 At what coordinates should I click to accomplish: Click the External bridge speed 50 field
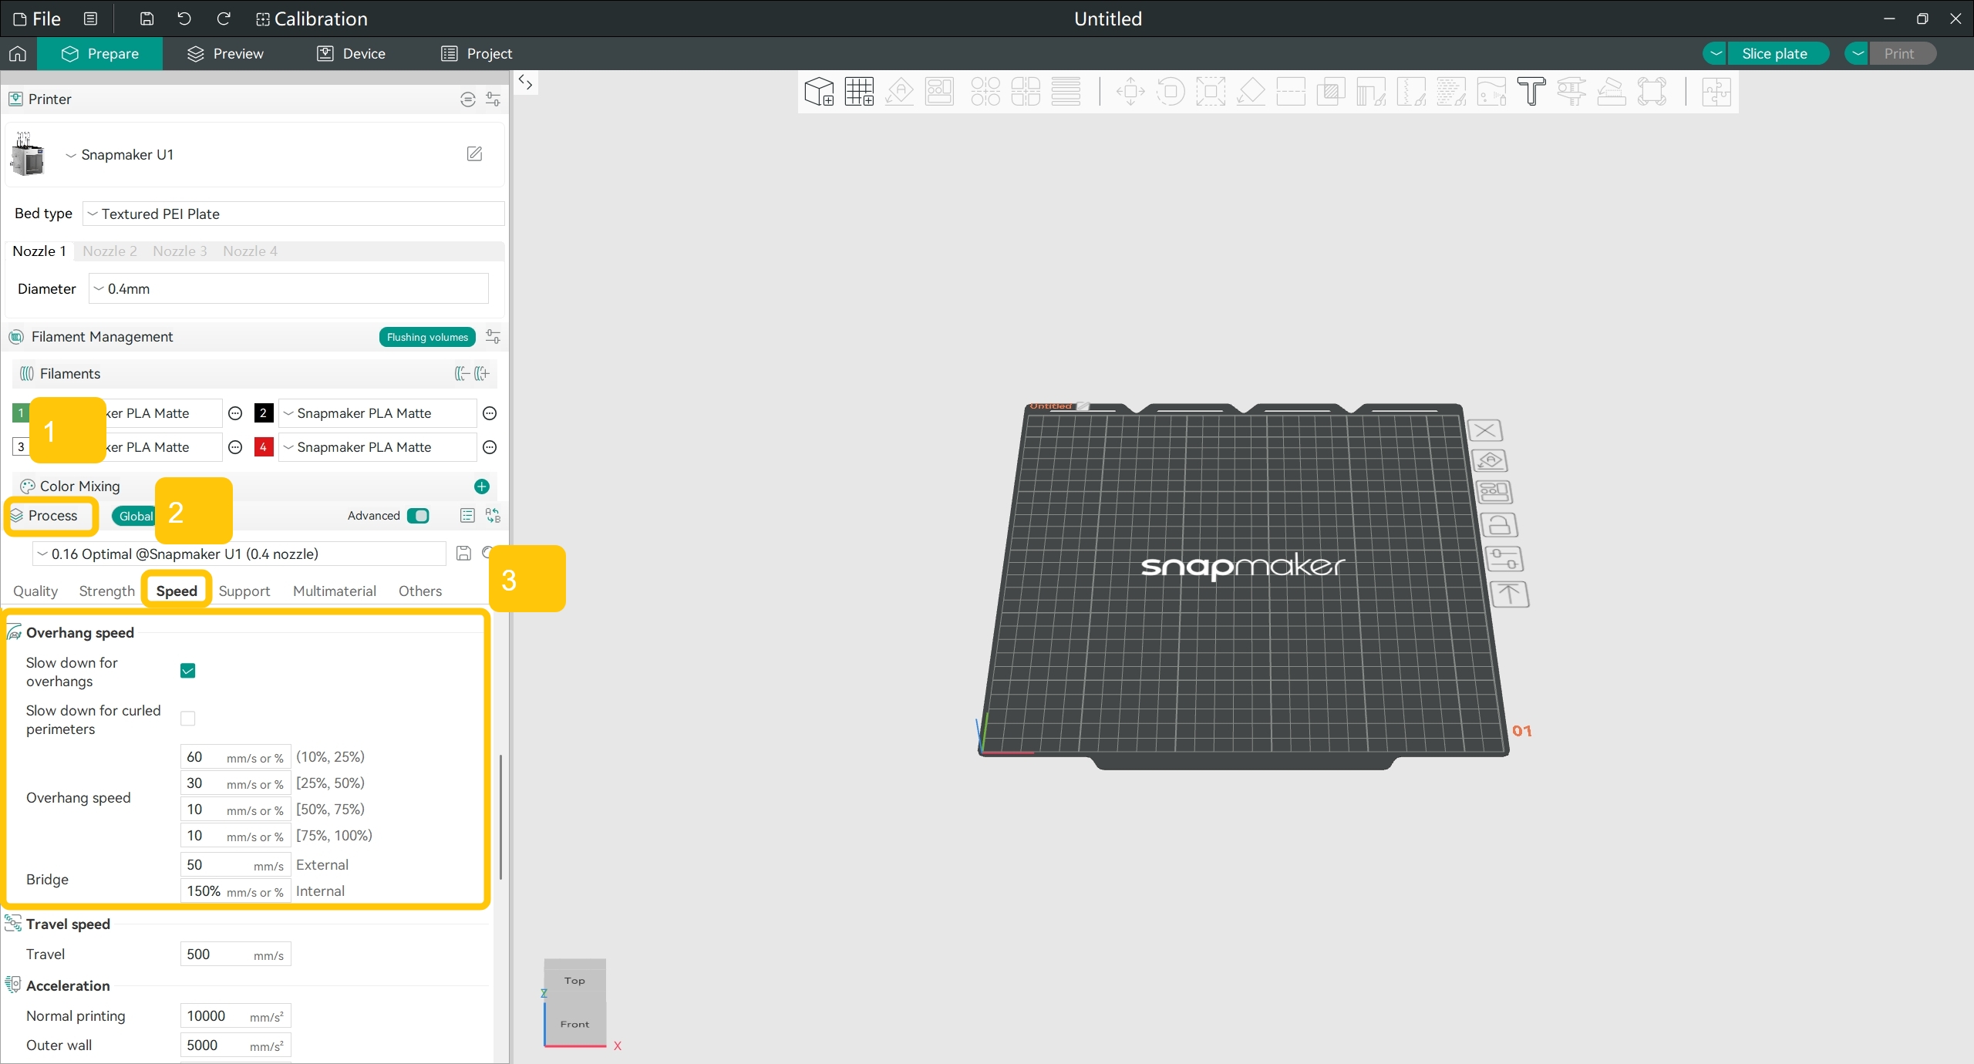235,865
